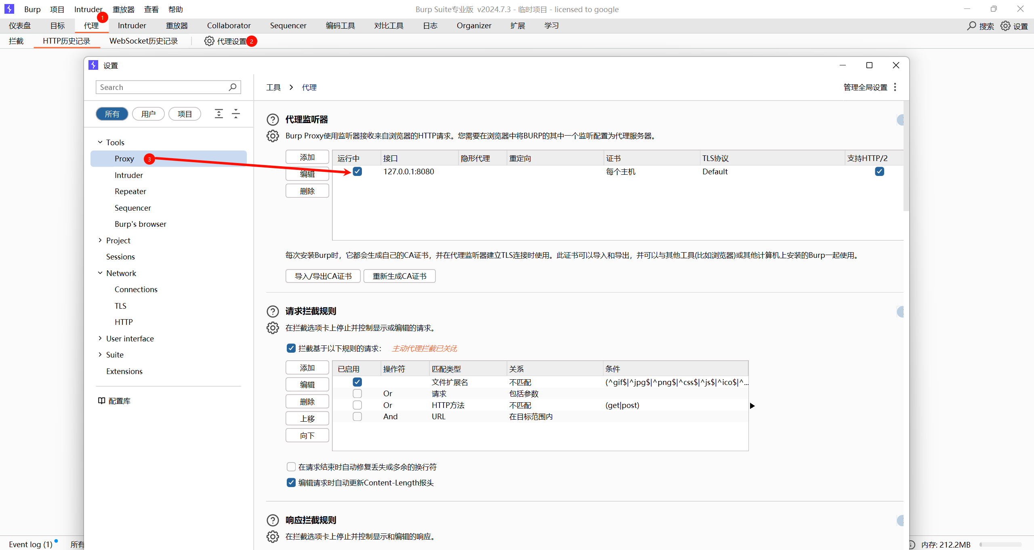Image resolution: width=1034 pixels, height=550 pixels.
Task: Click the gear icon under 代理监听器 heading
Action: tap(273, 136)
